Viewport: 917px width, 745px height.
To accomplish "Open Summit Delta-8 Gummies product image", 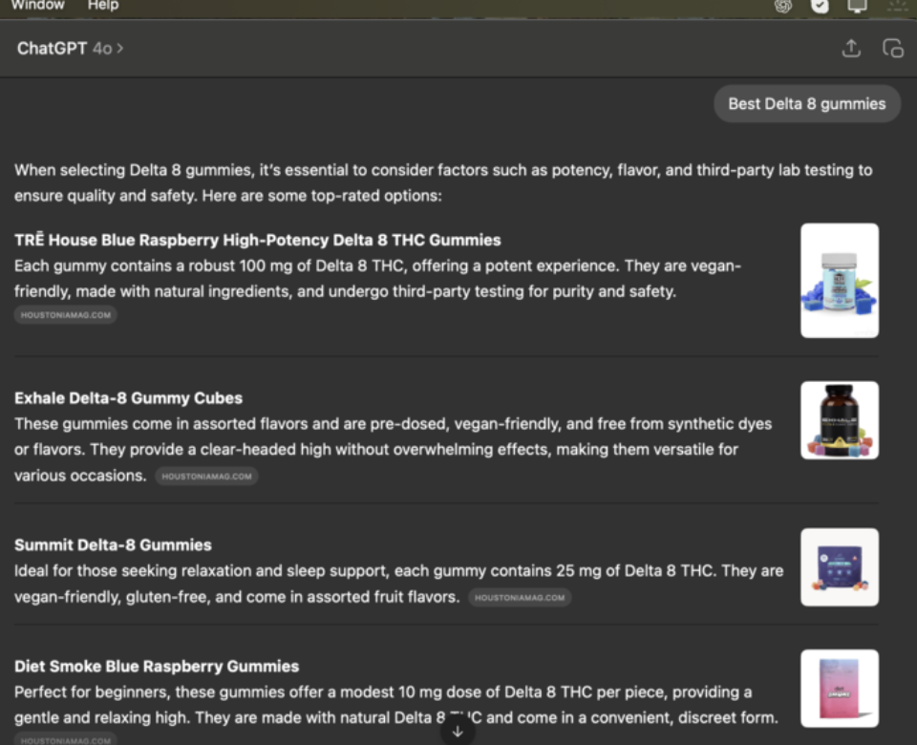I will (840, 567).
